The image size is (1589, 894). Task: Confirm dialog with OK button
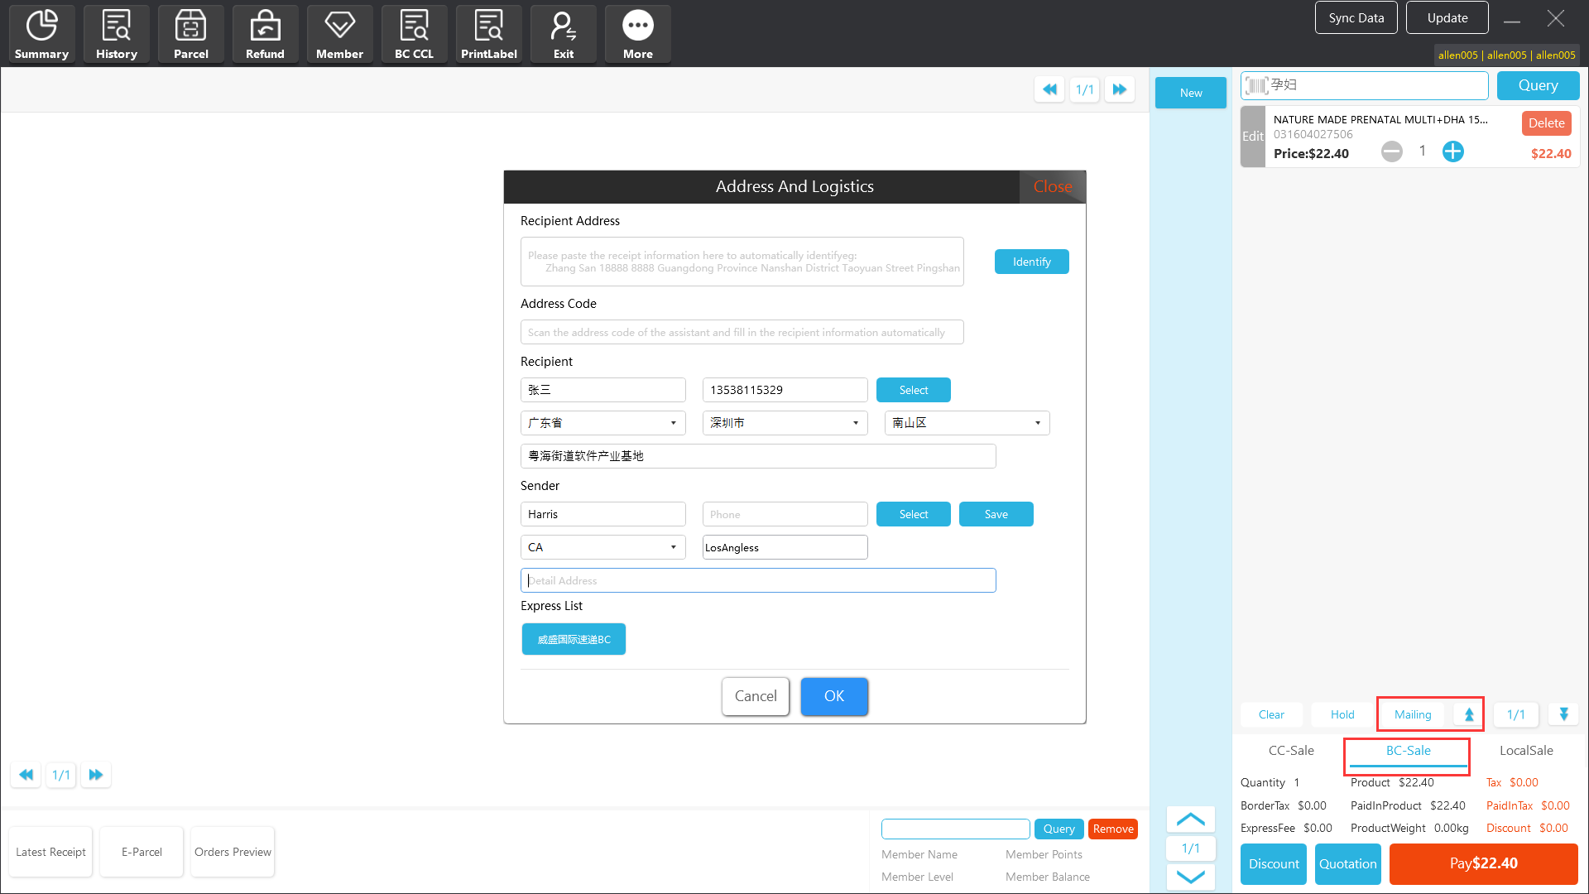click(x=833, y=696)
